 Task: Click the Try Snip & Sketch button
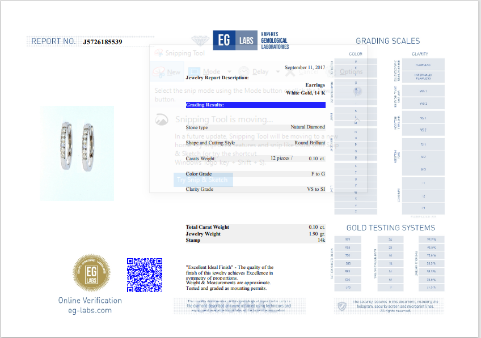203,179
